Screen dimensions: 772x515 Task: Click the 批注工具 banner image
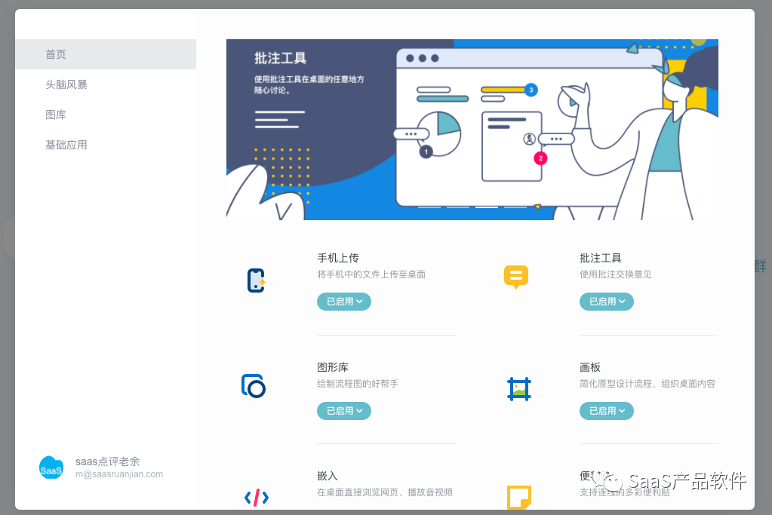pyautogui.click(x=472, y=130)
